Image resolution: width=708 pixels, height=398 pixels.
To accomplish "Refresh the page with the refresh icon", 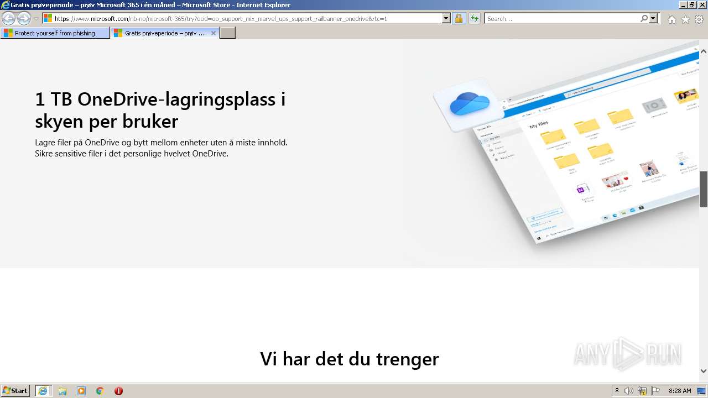I will 474,19.
